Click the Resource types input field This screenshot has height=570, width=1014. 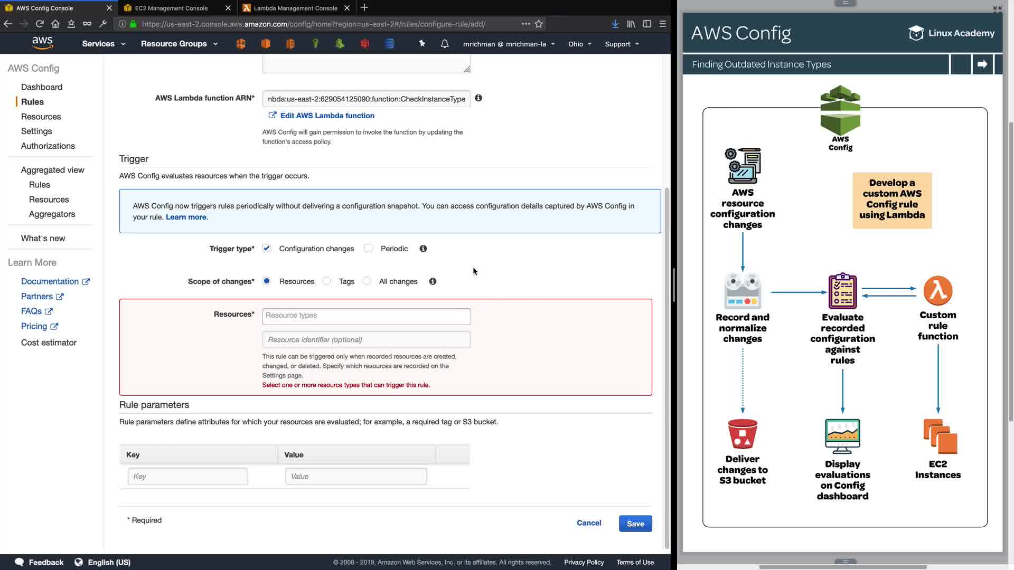click(x=366, y=316)
